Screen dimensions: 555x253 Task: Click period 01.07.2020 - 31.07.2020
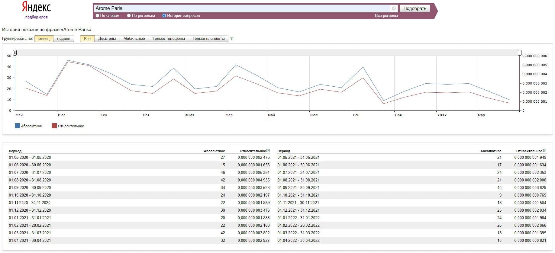[x=30, y=173]
